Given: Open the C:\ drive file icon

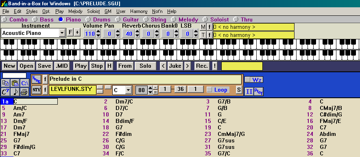Looking at the screenshot, I should [x=24, y=83].
